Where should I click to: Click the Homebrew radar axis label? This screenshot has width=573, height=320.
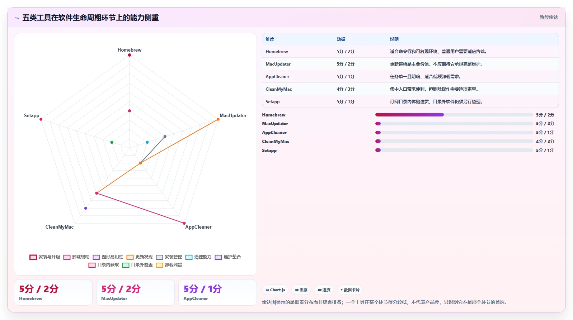pyautogui.click(x=130, y=50)
